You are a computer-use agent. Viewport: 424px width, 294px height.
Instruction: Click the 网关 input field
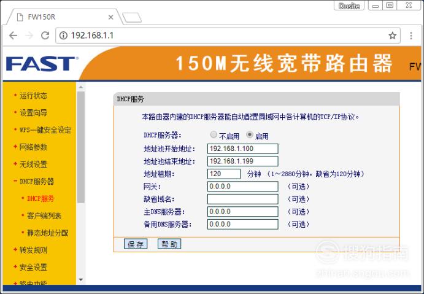pyautogui.click(x=242, y=187)
